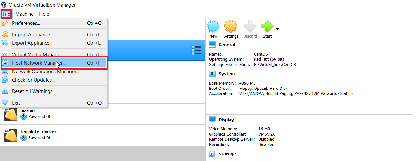This screenshot has width=416, height=161.
Task: Open the Machine menu
Action: coord(25,14)
